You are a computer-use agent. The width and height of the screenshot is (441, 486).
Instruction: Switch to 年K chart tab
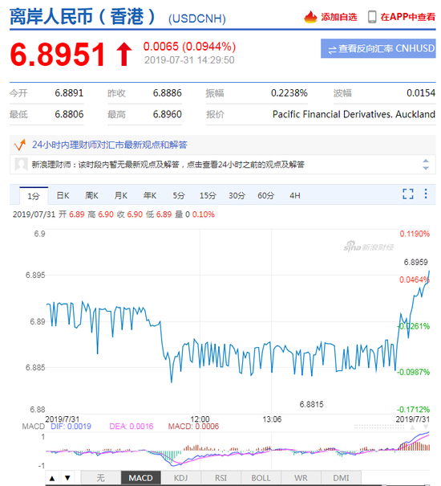[x=150, y=195]
